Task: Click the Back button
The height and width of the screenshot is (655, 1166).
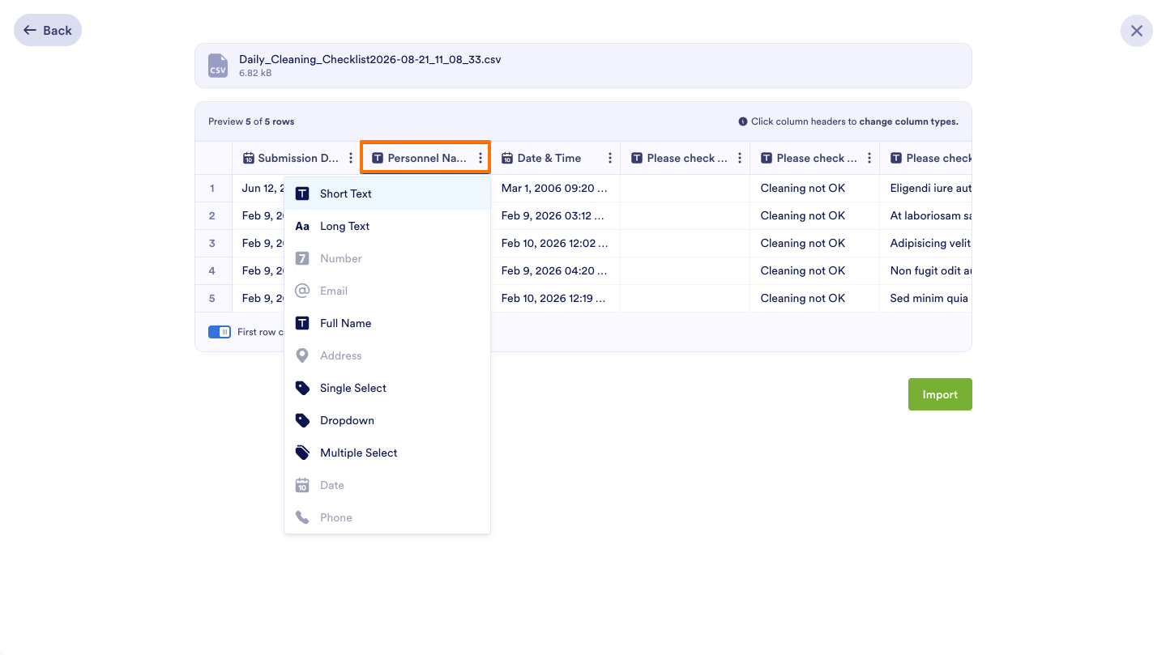Action: click(x=48, y=30)
